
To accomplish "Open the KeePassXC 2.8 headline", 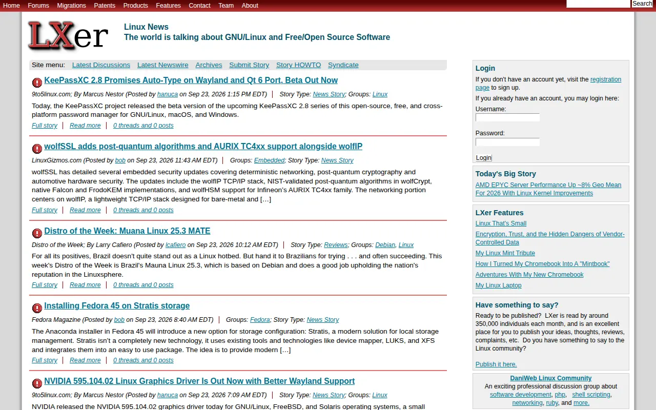I will (191, 80).
